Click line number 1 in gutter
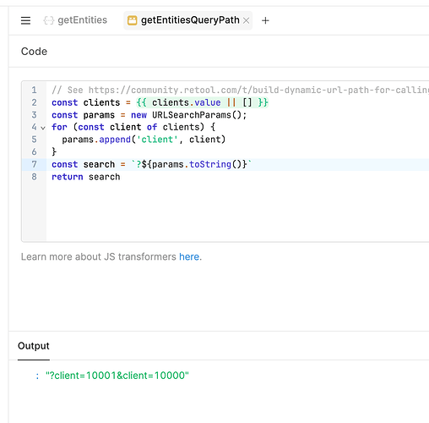 click(34, 90)
